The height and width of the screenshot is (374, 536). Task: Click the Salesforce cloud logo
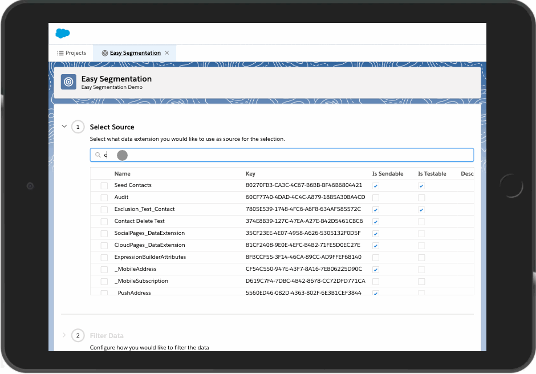(63, 34)
